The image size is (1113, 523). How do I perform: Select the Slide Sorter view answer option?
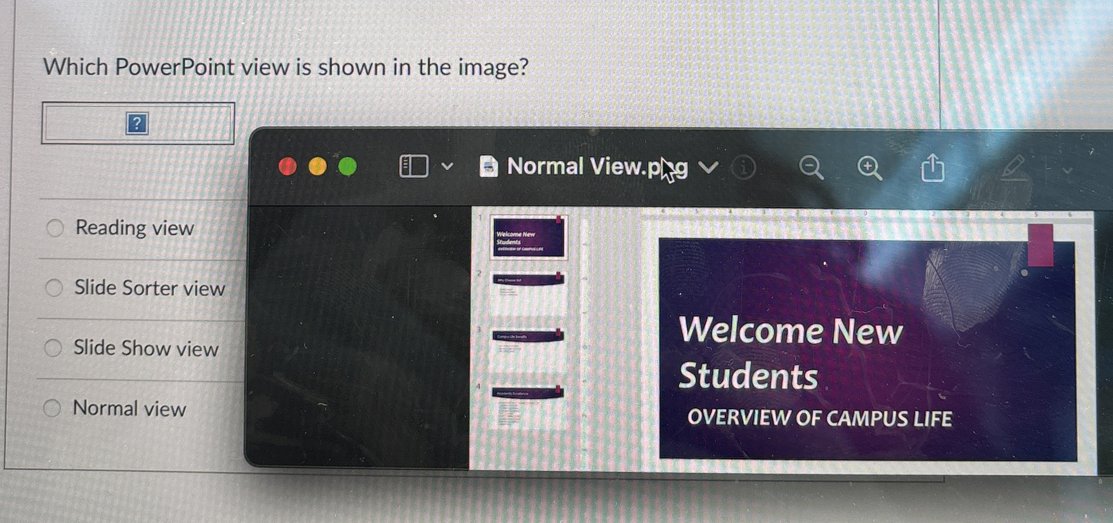[150, 288]
